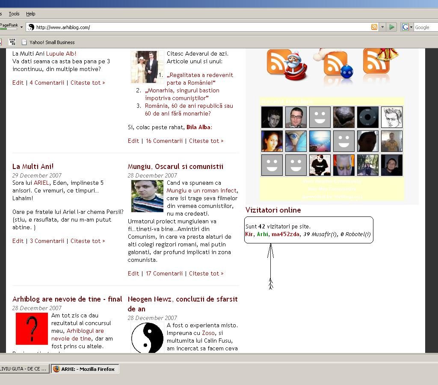Click the yin-yang site favicon in address bar
The width and height of the screenshot is (438, 385).
click(x=31, y=27)
